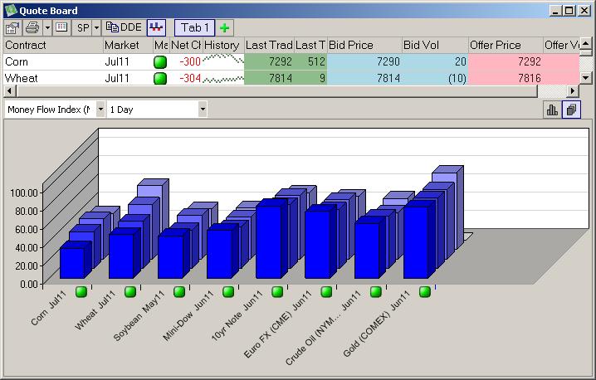Click the grid layout icon
Image resolution: width=596 pixels, height=380 pixels.
[x=61, y=27]
